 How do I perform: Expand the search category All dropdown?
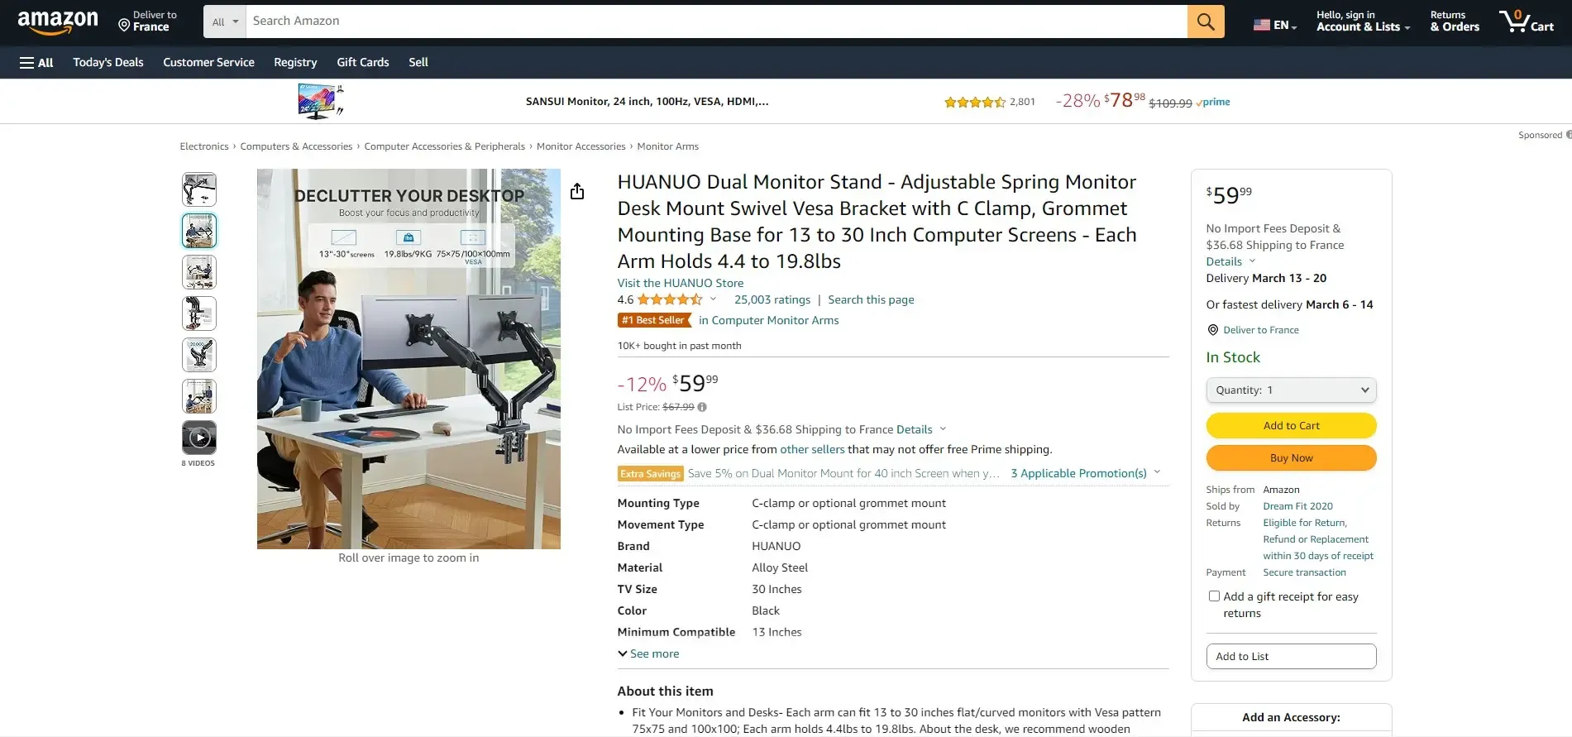click(x=225, y=22)
